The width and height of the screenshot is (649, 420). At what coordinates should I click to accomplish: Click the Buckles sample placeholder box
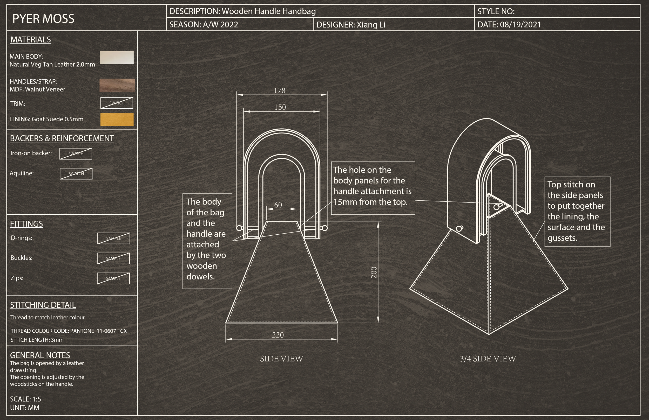(113, 258)
